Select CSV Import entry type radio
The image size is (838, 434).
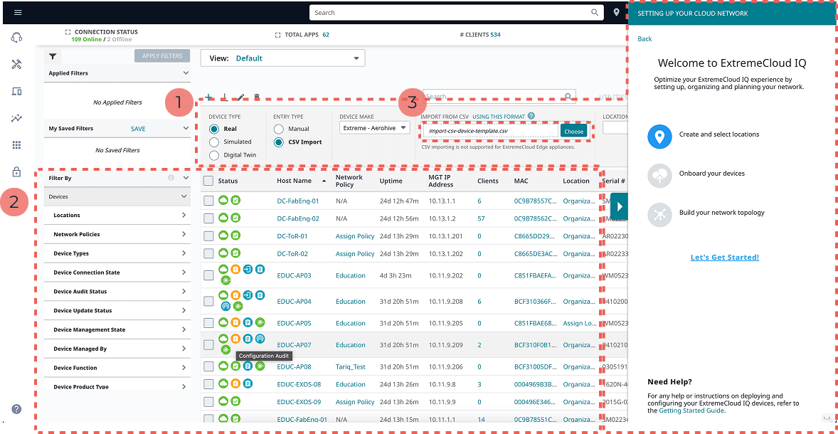(278, 142)
